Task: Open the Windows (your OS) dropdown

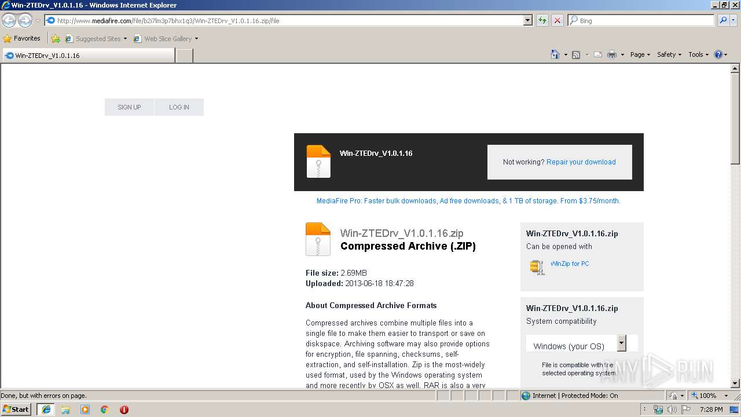Action: [x=582, y=343]
